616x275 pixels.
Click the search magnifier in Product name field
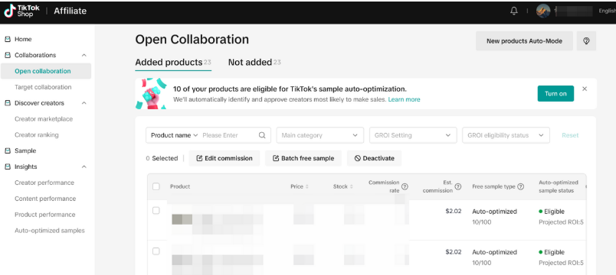[x=262, y=135]
